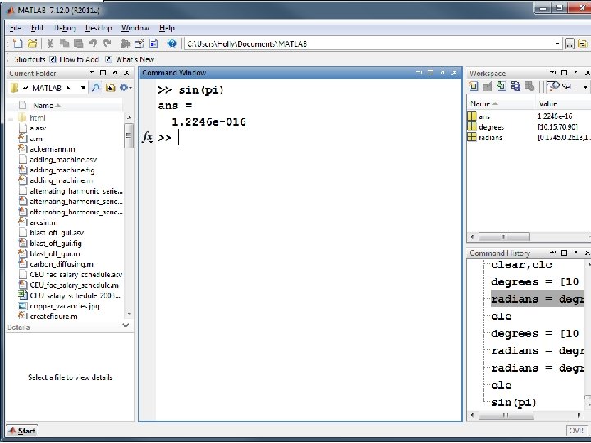Image resolution: width=591 pixels, height=443 pixels.
Task: Click in the current directory path field
Action: tap(369, 43)
